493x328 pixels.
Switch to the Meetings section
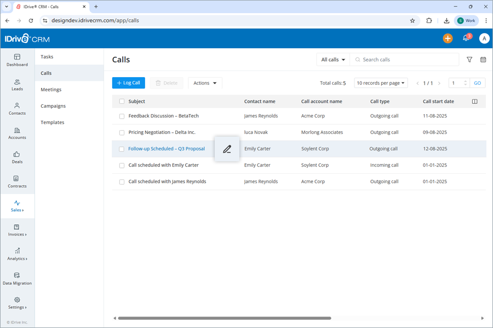click(x=52, y=89)
